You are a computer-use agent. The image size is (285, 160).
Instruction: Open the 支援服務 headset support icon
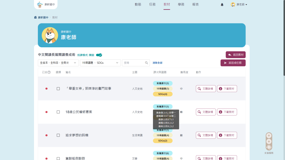coord(269,147)
